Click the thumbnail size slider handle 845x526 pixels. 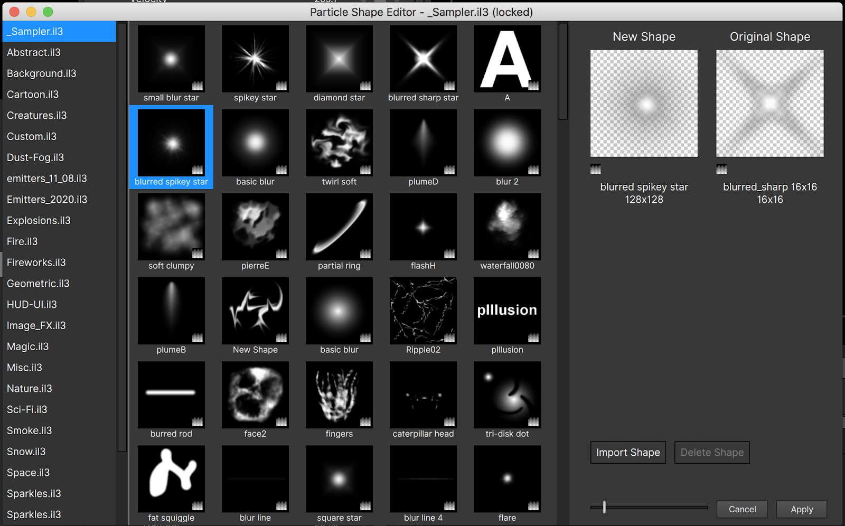click(x=604, y=508)
